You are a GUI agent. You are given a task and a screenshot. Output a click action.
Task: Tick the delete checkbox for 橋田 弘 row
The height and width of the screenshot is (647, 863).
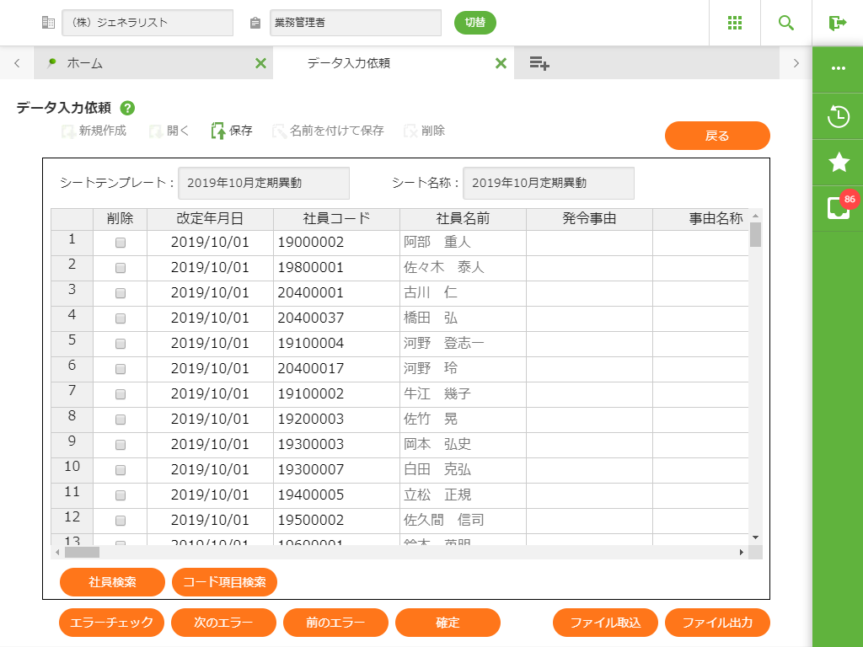pos(121,318)
